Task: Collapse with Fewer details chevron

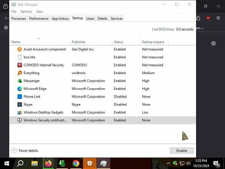Action: [14, 151]
